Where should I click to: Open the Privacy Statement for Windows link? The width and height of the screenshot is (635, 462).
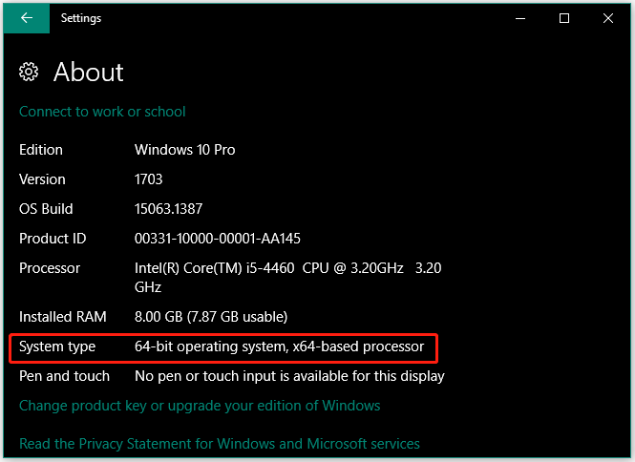pyautogui.click(x=220, y=444)
